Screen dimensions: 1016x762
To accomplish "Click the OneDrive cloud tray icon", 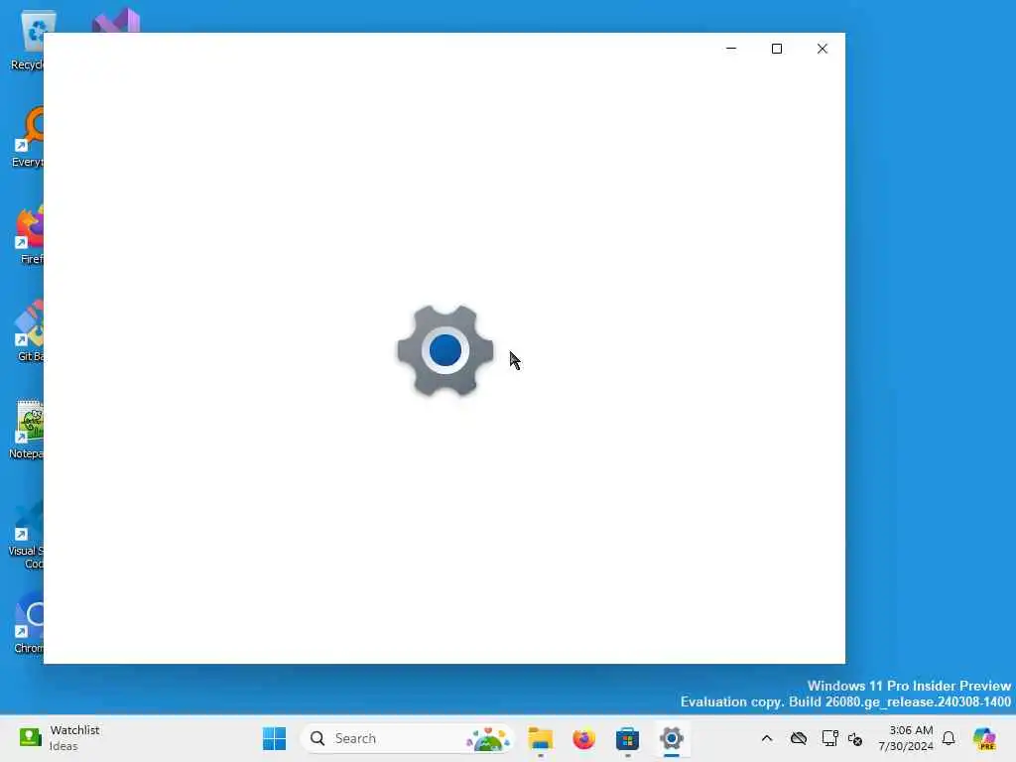I will point(799,738).
